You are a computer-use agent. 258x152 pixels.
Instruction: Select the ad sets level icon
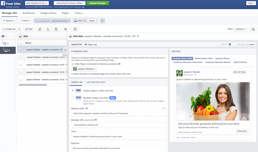click(x=5, y=43)
